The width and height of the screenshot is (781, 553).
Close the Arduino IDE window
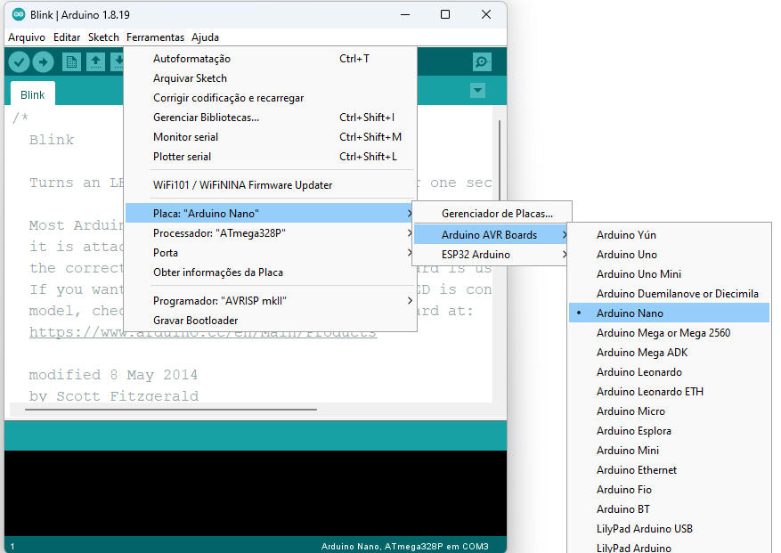pyautogui.click(x=486, y=15)
